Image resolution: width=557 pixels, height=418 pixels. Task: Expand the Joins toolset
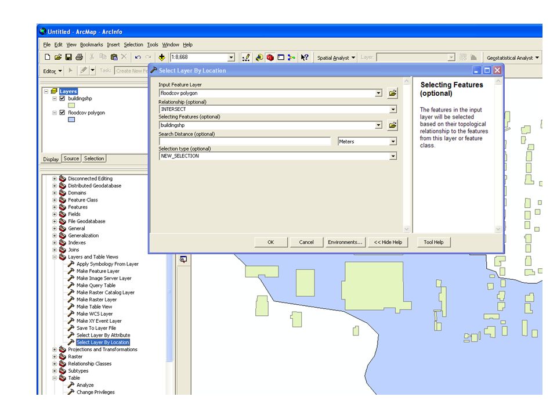coord(55,250)
